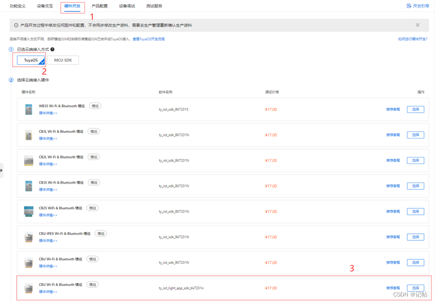Choose MCU SDK access method
435x302 pixels.
pyautogui.click(x=63, y=60)
